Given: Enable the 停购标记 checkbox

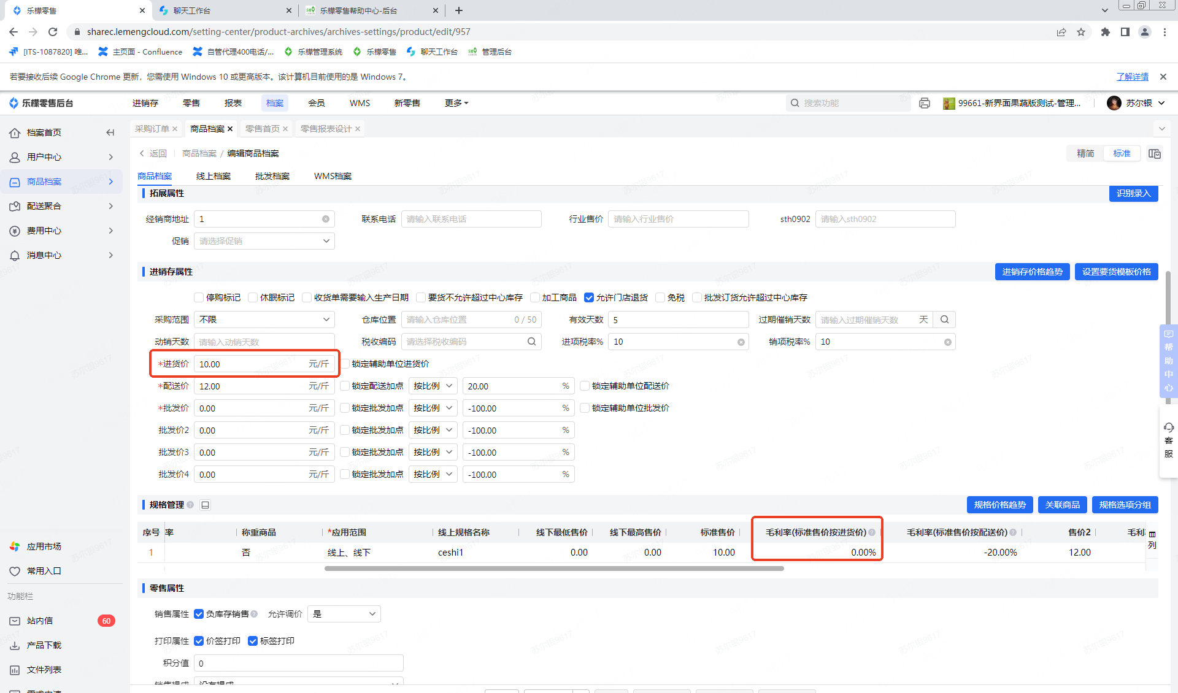Looking at the screenshot, I should 199,297.
